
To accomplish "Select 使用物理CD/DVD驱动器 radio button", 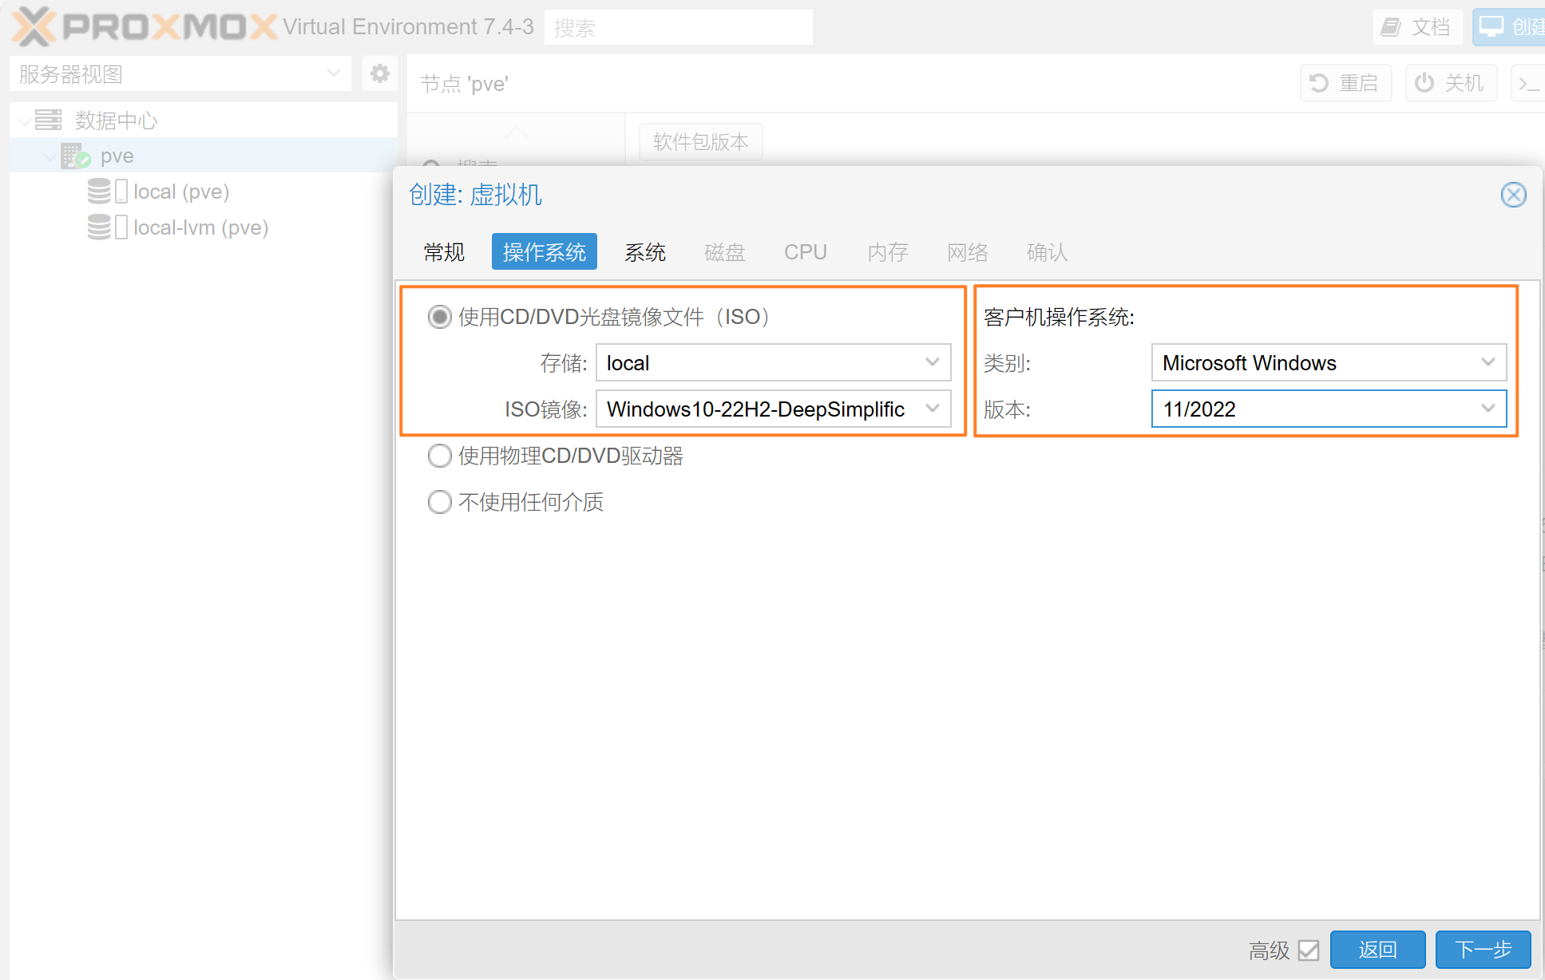I will [440, 456].
